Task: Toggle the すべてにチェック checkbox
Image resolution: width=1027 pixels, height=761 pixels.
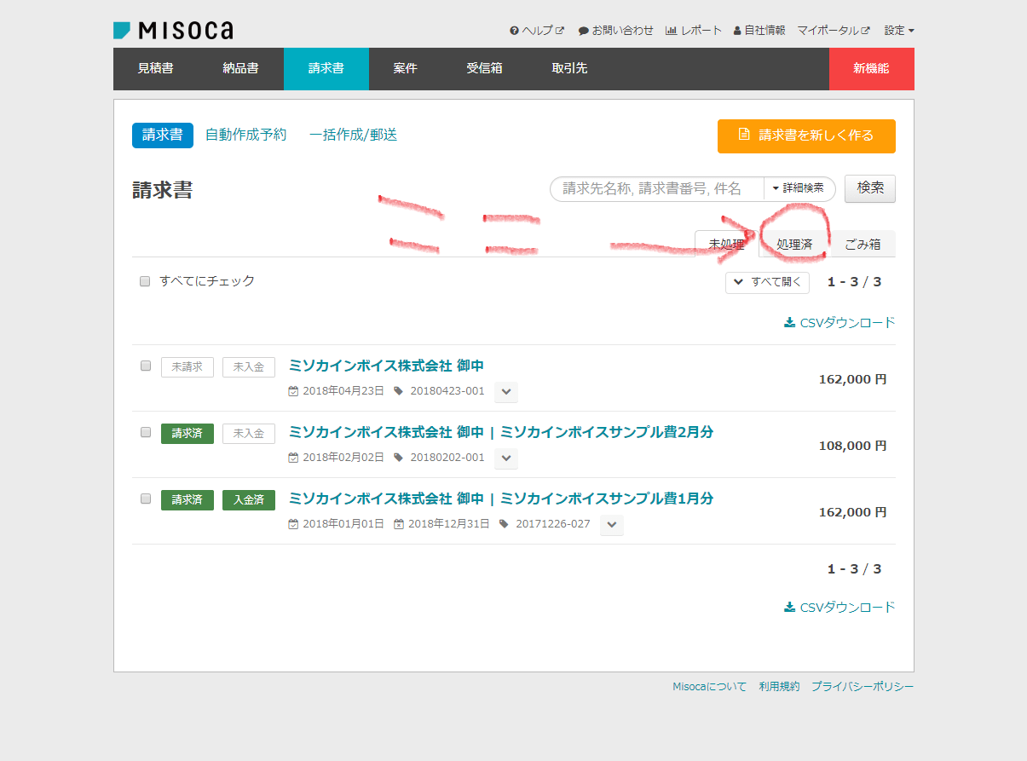Action: [145, 282]
